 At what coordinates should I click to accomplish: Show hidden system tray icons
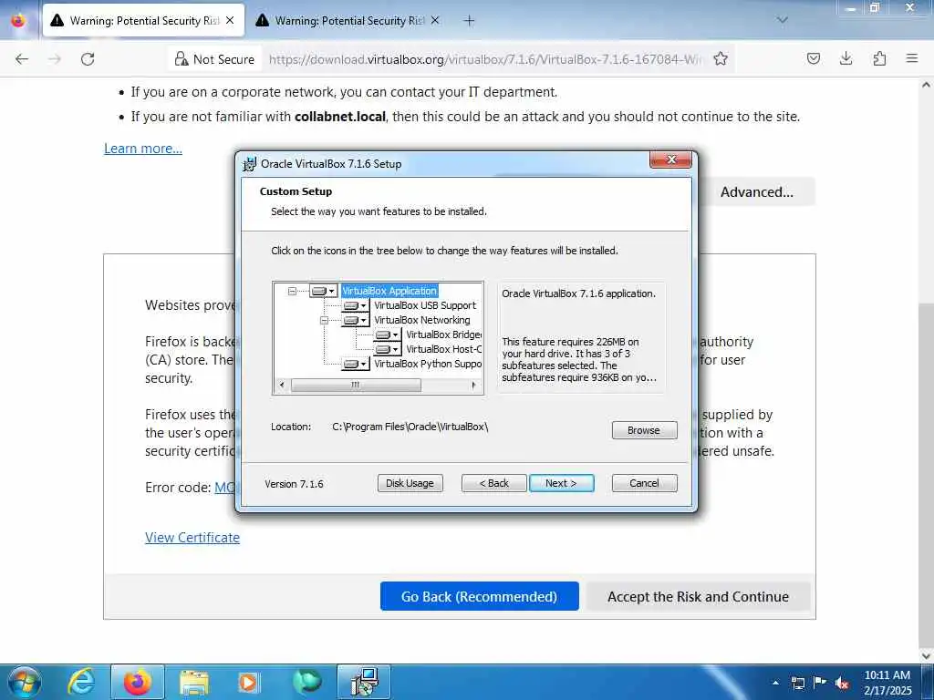pos(776,684)
